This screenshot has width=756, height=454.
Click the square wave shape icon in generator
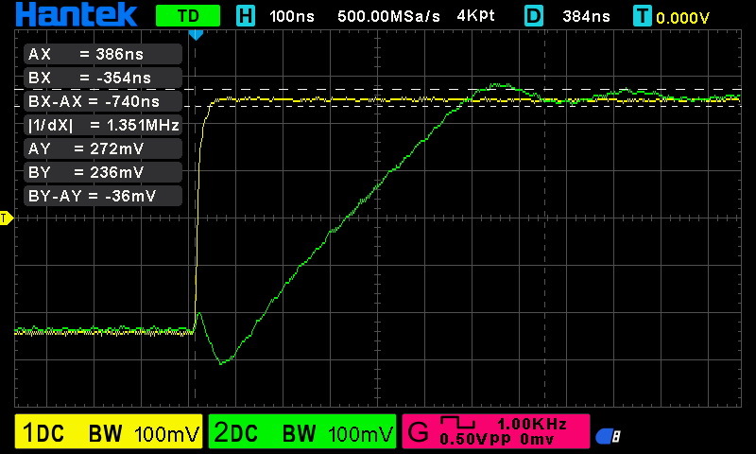pos(457,422)
